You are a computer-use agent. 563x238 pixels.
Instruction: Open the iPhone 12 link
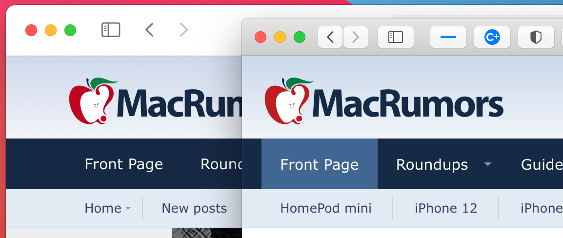point(446,208)
